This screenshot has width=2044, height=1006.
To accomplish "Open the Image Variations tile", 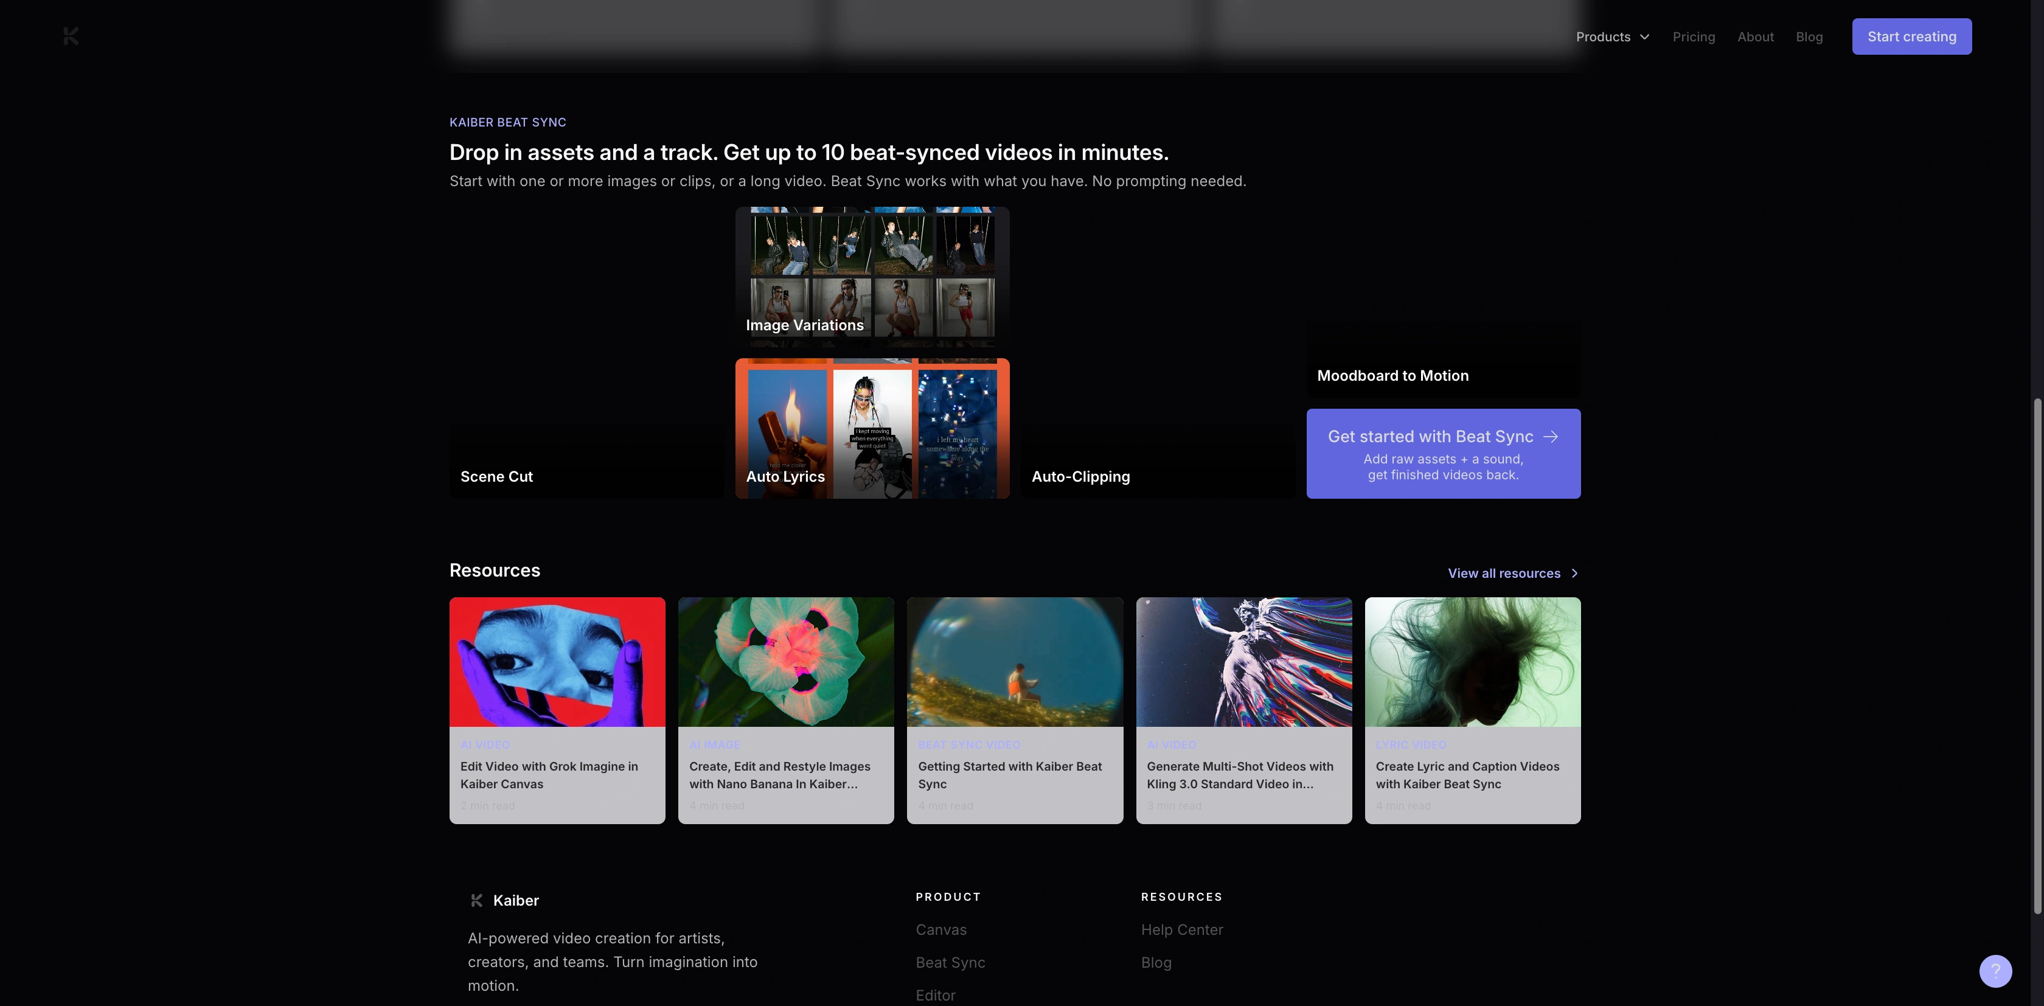I will (x=872, y=277).
